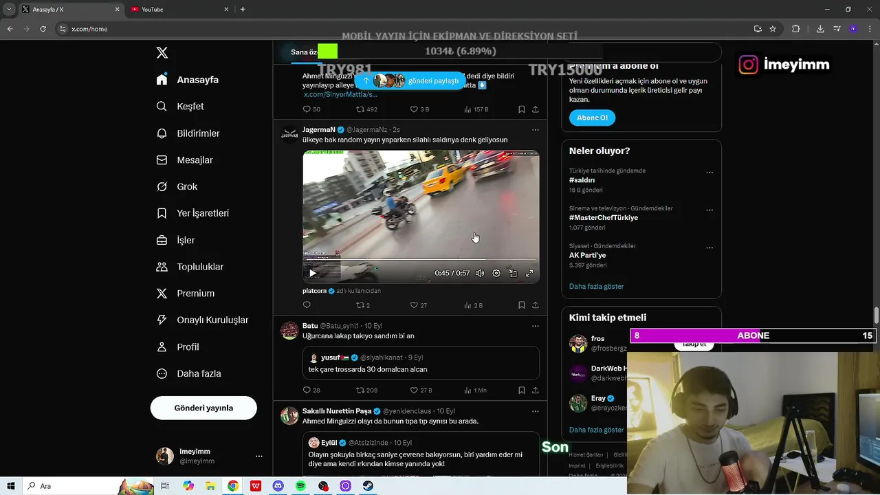
Task: Open Steam from taskbar
Action: [368, 486]
